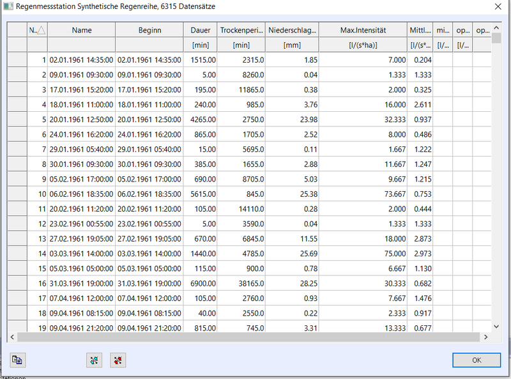Select the Beginn cell 09.01.1961 09:30:00
Viewport: 511px width, 379px height.
click(149, 75)
